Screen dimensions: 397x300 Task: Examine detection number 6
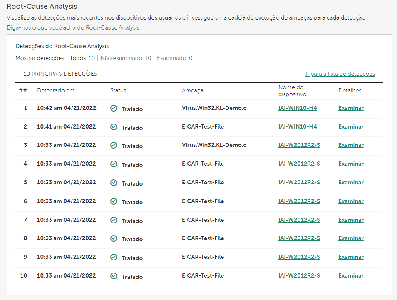(351, 201)
